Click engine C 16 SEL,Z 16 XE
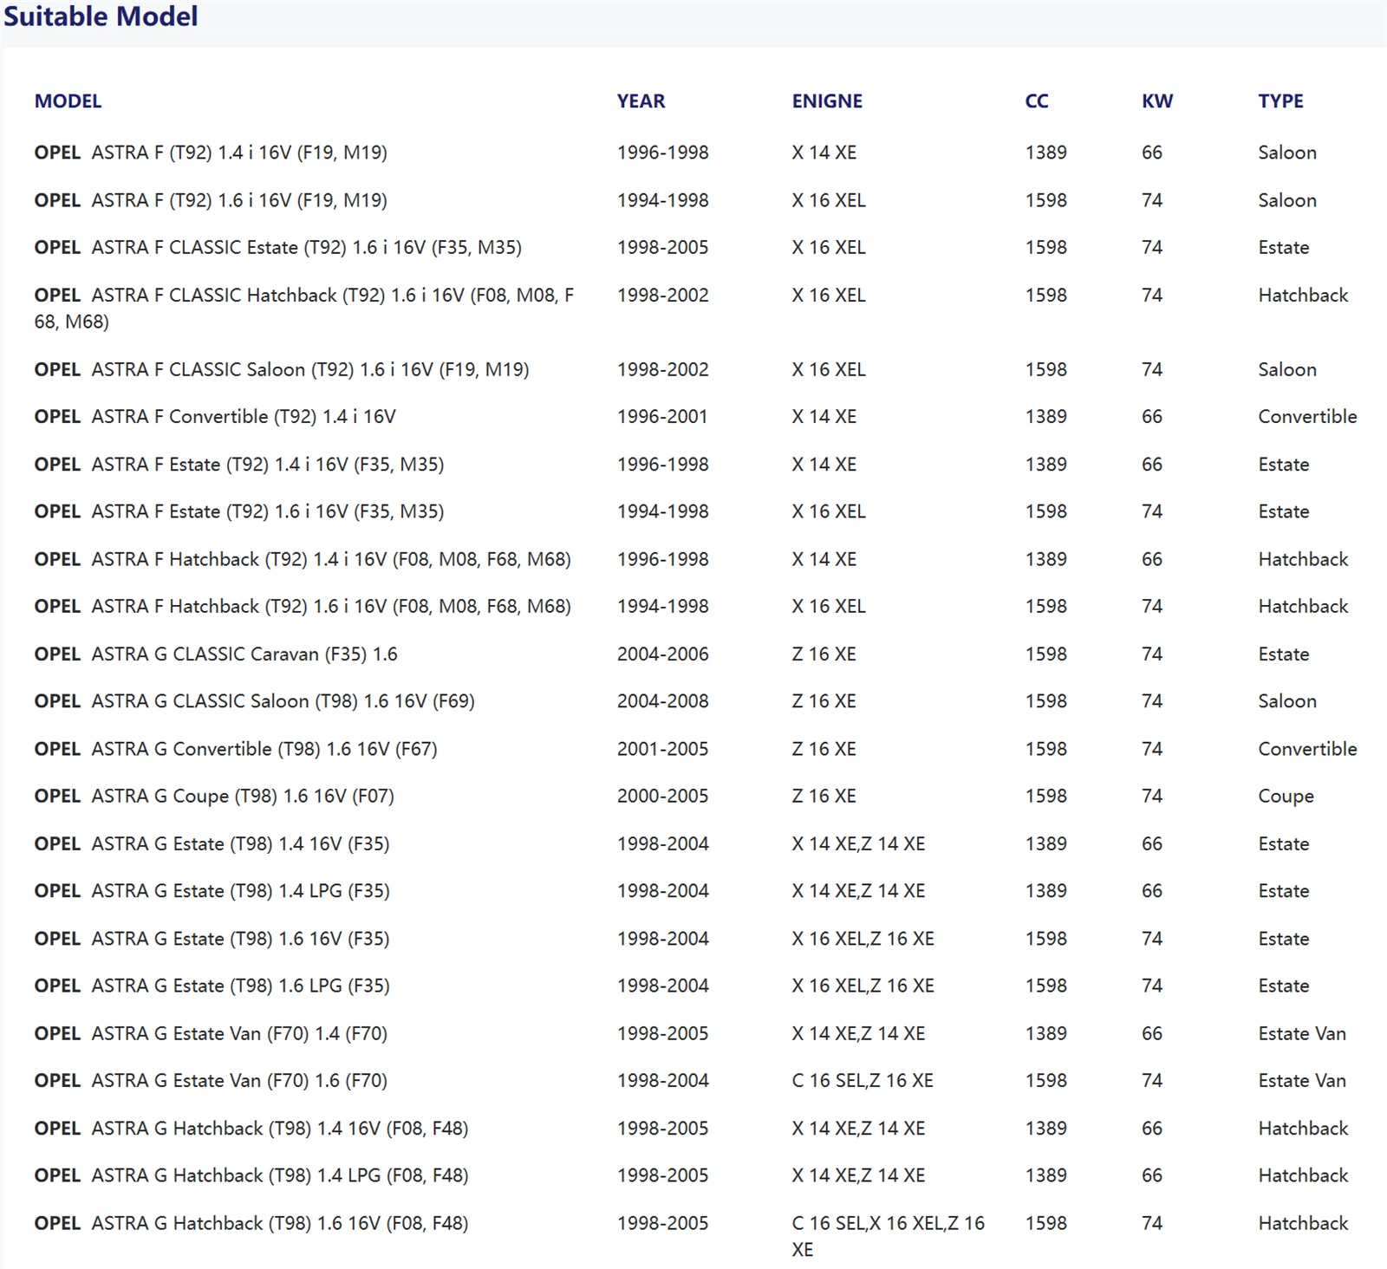 pos(863,1080)
